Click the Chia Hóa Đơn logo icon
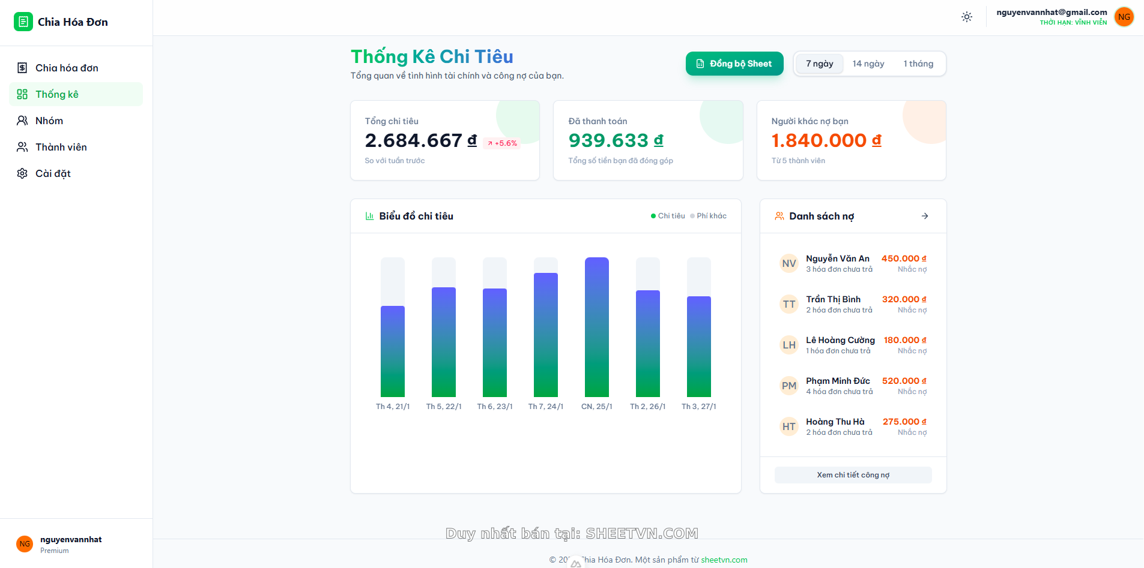The image size is (1144, 568). coord(23,22)
